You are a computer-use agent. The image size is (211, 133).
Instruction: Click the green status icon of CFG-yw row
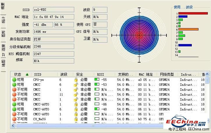(x=14, y=80)
